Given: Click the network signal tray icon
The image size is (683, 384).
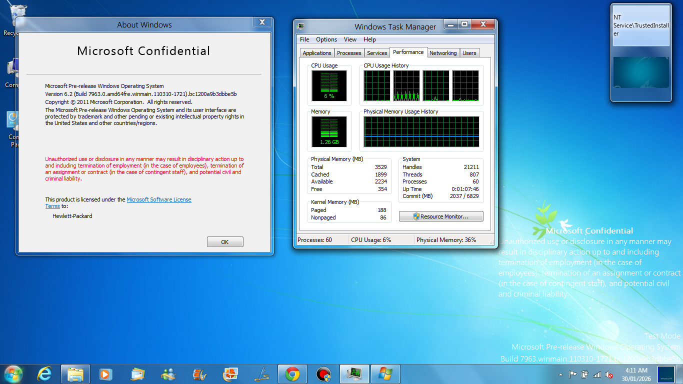Looking at the screenshot, I should [597, 374].
